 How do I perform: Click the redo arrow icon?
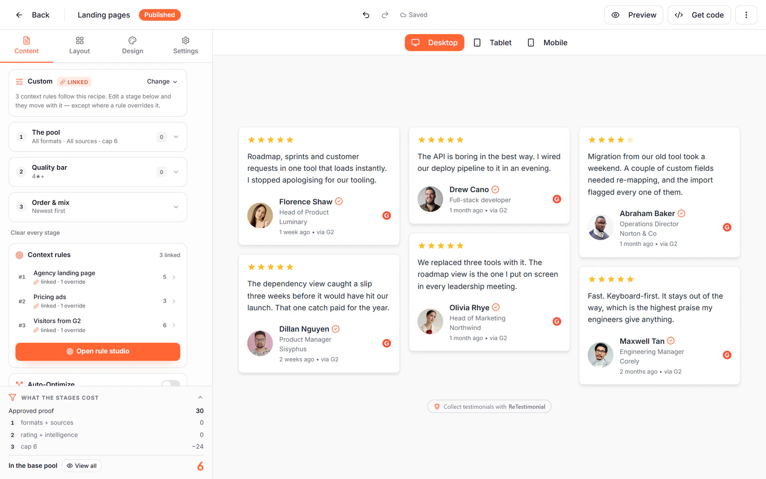pyautogui.click(x=385, y=15)
